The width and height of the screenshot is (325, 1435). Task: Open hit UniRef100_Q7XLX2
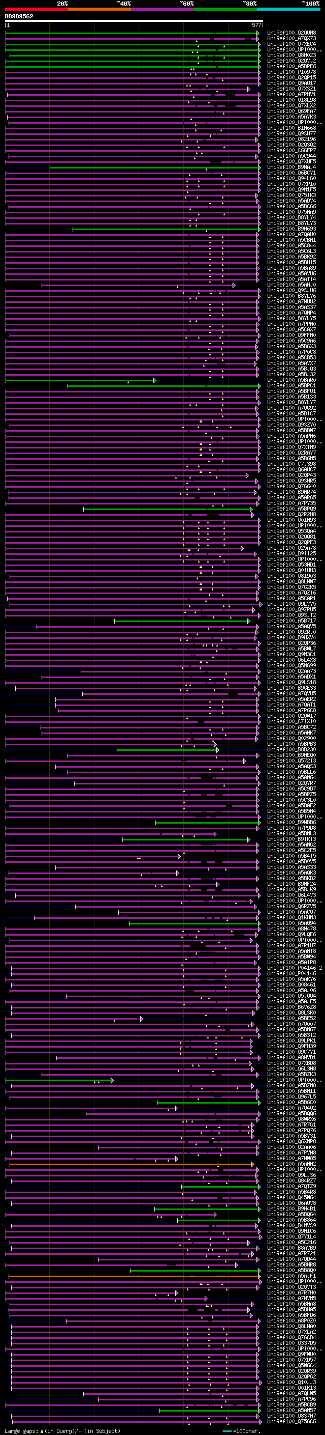[x=291, y=106]
